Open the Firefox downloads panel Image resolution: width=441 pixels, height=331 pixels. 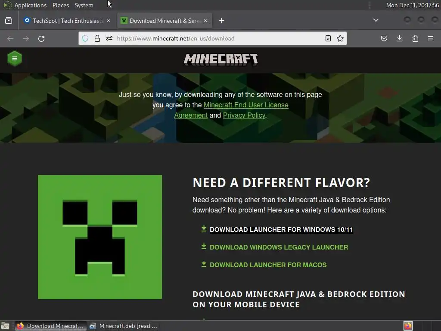pyautogui.click(x=399, y=38)
